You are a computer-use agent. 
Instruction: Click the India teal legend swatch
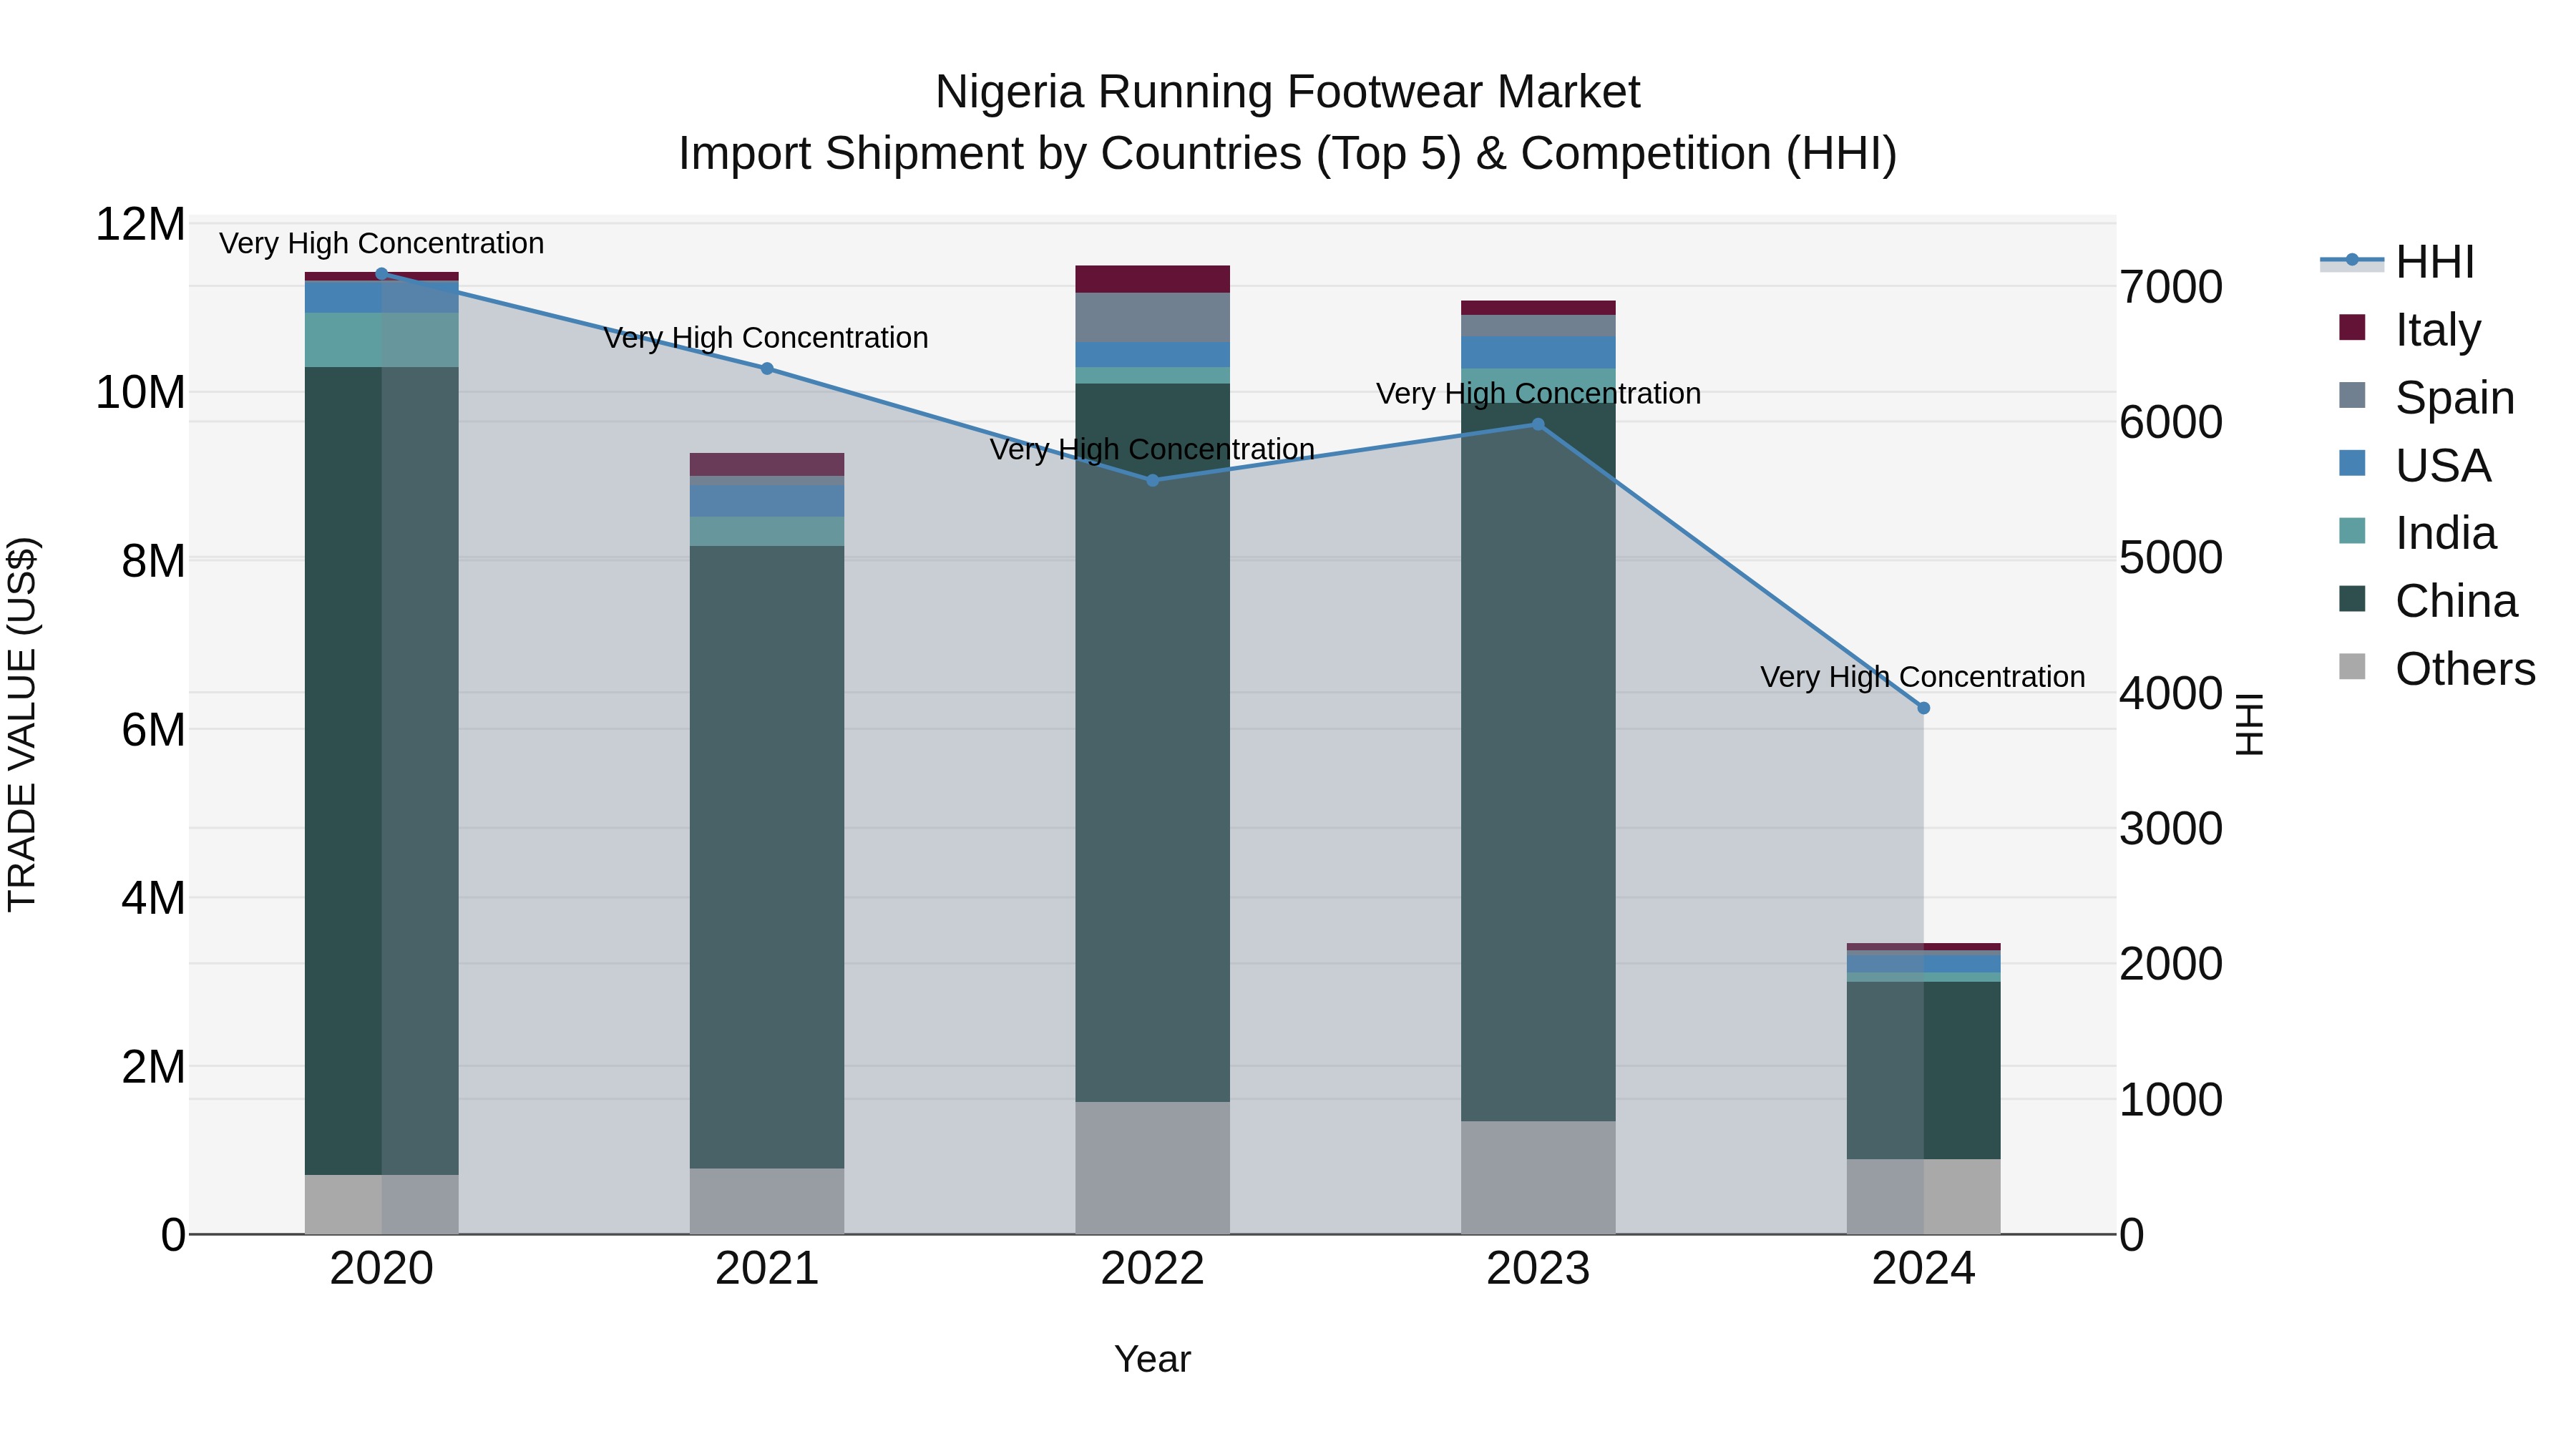coord(2352,531)
